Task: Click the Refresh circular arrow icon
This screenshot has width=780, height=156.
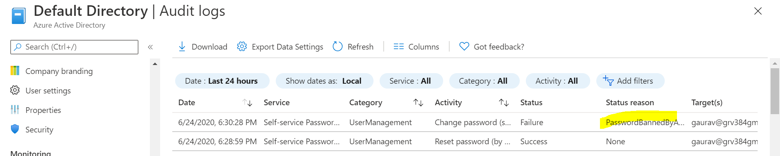Action: [x=338, y=47]
